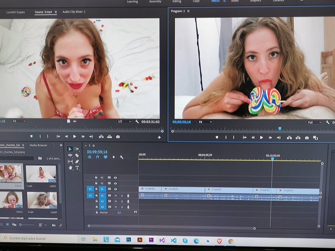Image resolution: width=335 pixels, height=251 pixels.
Task: Open Program monitor settings wrench
Action: click(x=327, y=122)
